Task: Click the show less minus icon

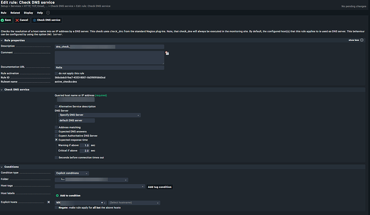Action: pos(362,40)
